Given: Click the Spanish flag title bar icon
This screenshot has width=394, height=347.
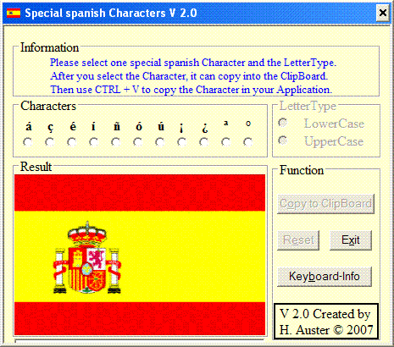Looking at the screenshot, I should (14, 13).
